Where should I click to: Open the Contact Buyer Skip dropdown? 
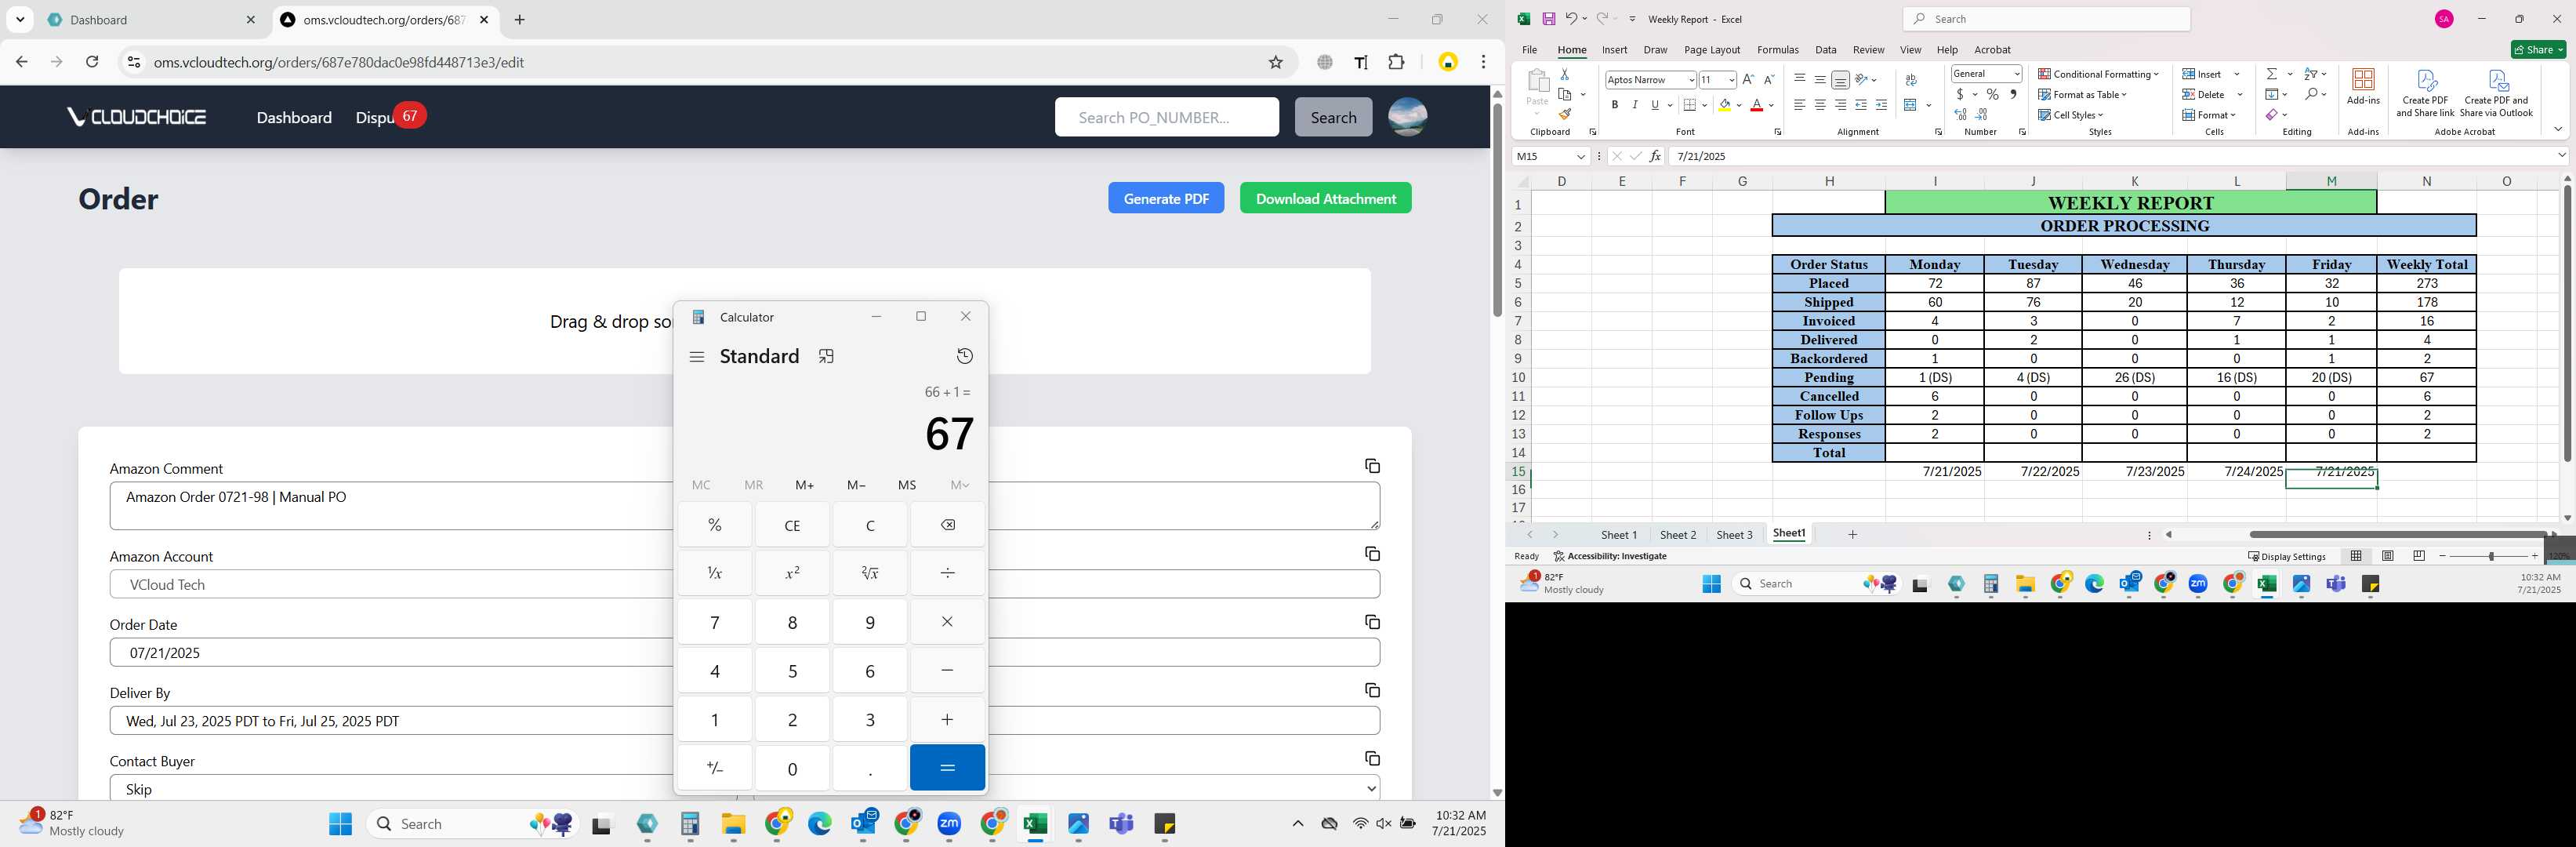click(x=744, y=789)
